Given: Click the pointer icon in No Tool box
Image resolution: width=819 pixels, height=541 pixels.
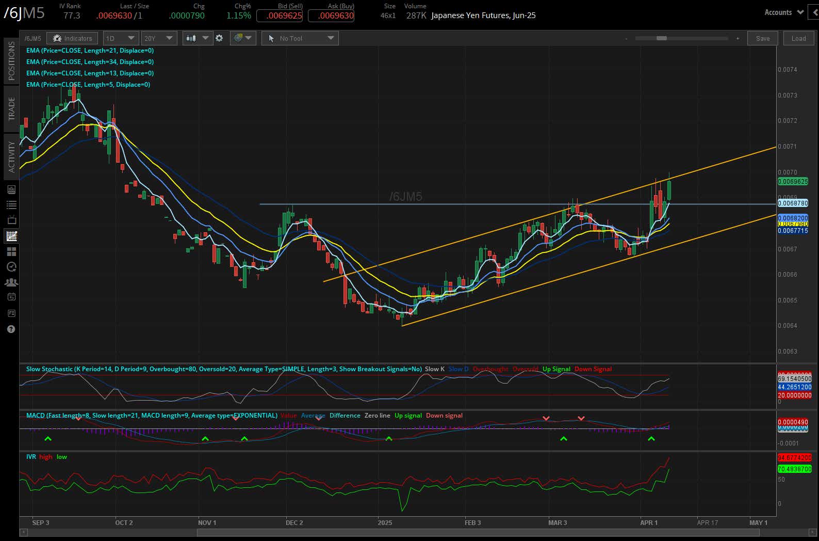Looking at the screenshot, I should [271, 39].
